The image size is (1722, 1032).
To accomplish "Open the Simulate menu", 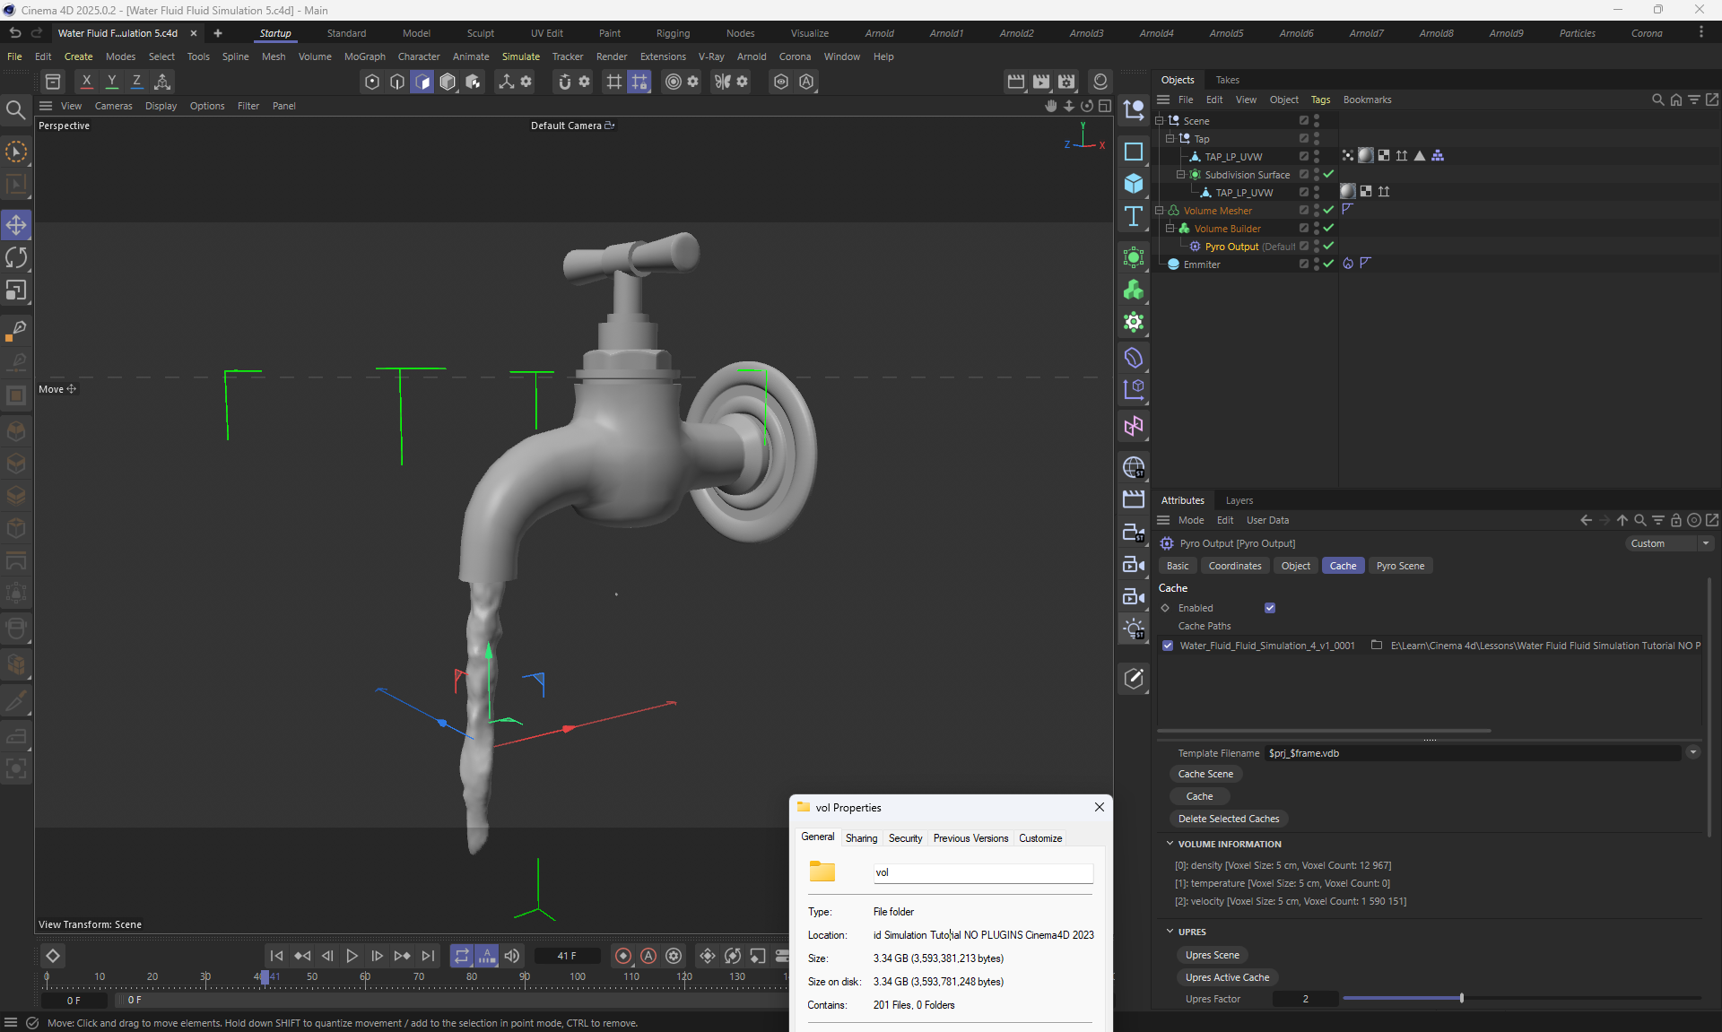I will click(520, 56).
